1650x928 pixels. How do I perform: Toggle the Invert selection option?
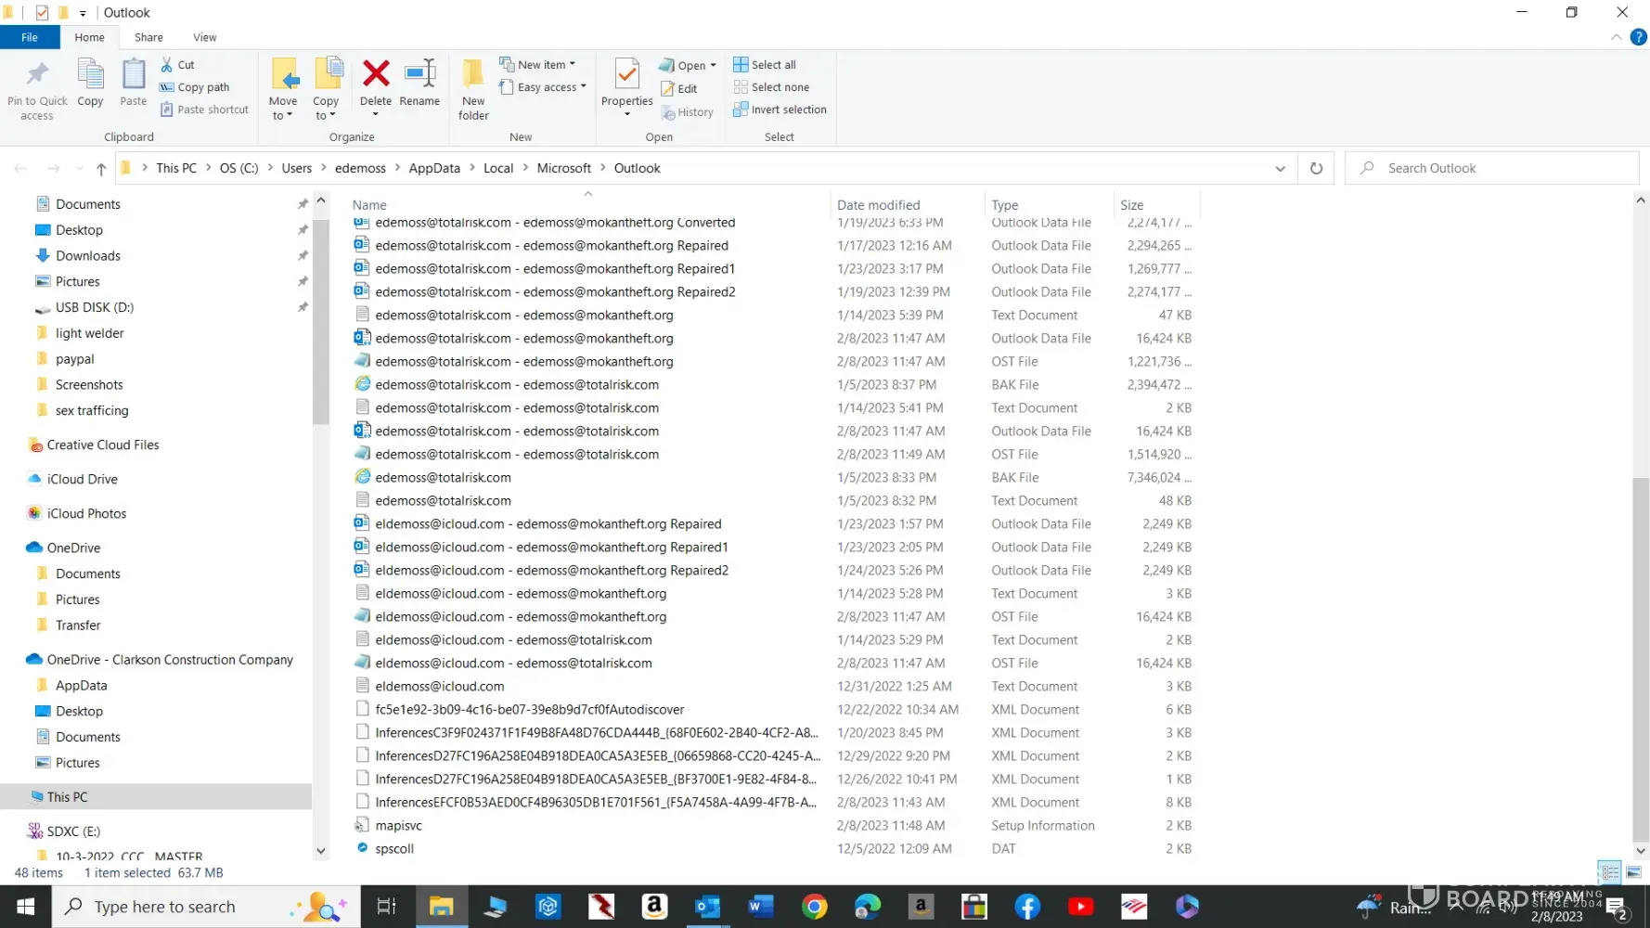tap(780, 110)
